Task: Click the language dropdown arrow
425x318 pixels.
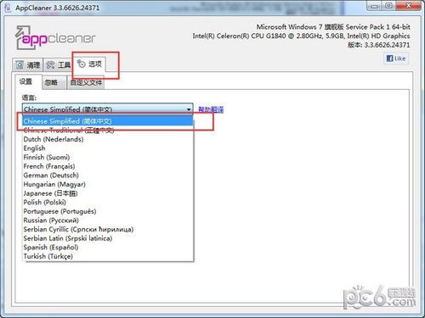Action: pos(189,109)
